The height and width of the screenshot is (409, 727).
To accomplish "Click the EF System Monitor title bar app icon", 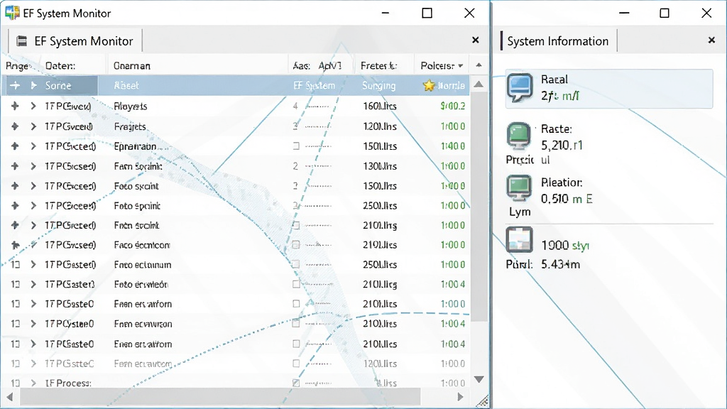I will [13, 13].
